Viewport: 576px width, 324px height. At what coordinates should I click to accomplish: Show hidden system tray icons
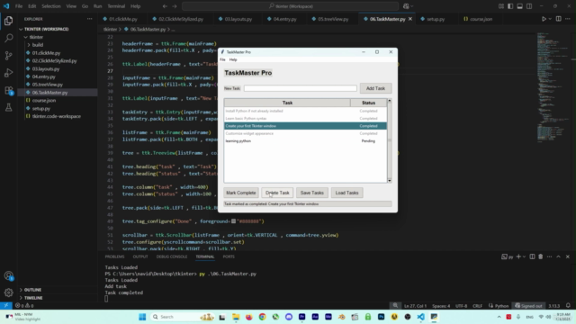pos(499,317)
